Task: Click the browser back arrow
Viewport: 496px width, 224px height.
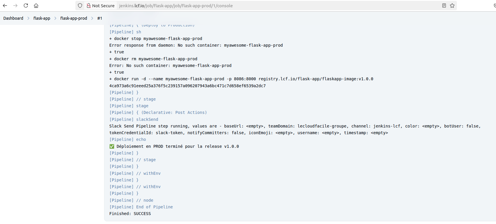Action: [x=5, y=6]
